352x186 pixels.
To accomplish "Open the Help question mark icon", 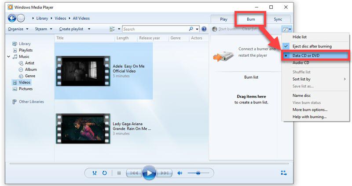I will [204, 29].
